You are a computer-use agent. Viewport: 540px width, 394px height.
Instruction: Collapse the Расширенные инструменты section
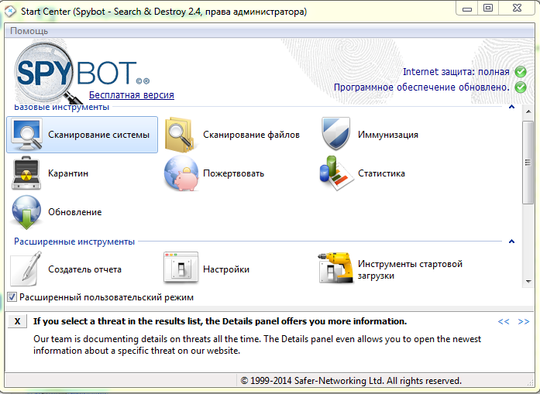[x=511, y=242]
